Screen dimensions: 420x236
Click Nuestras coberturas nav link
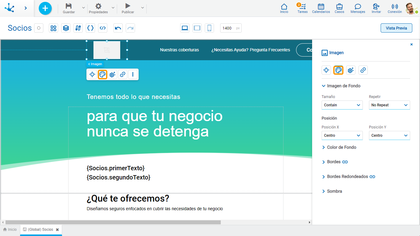point(180,50)
